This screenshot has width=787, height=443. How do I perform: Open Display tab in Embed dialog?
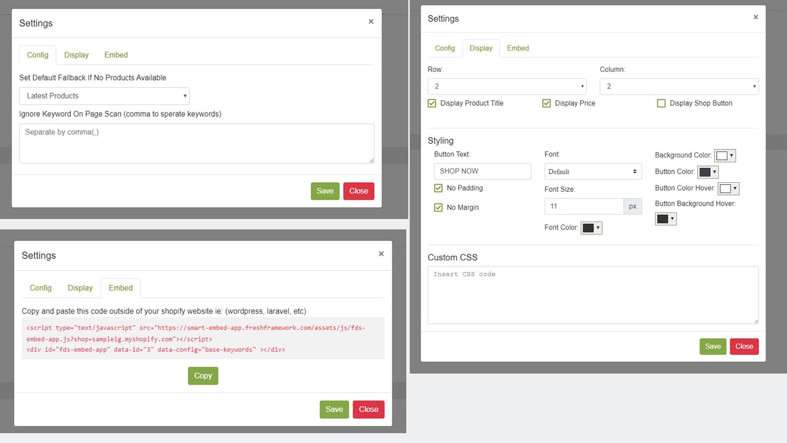(x=80, y=288)
